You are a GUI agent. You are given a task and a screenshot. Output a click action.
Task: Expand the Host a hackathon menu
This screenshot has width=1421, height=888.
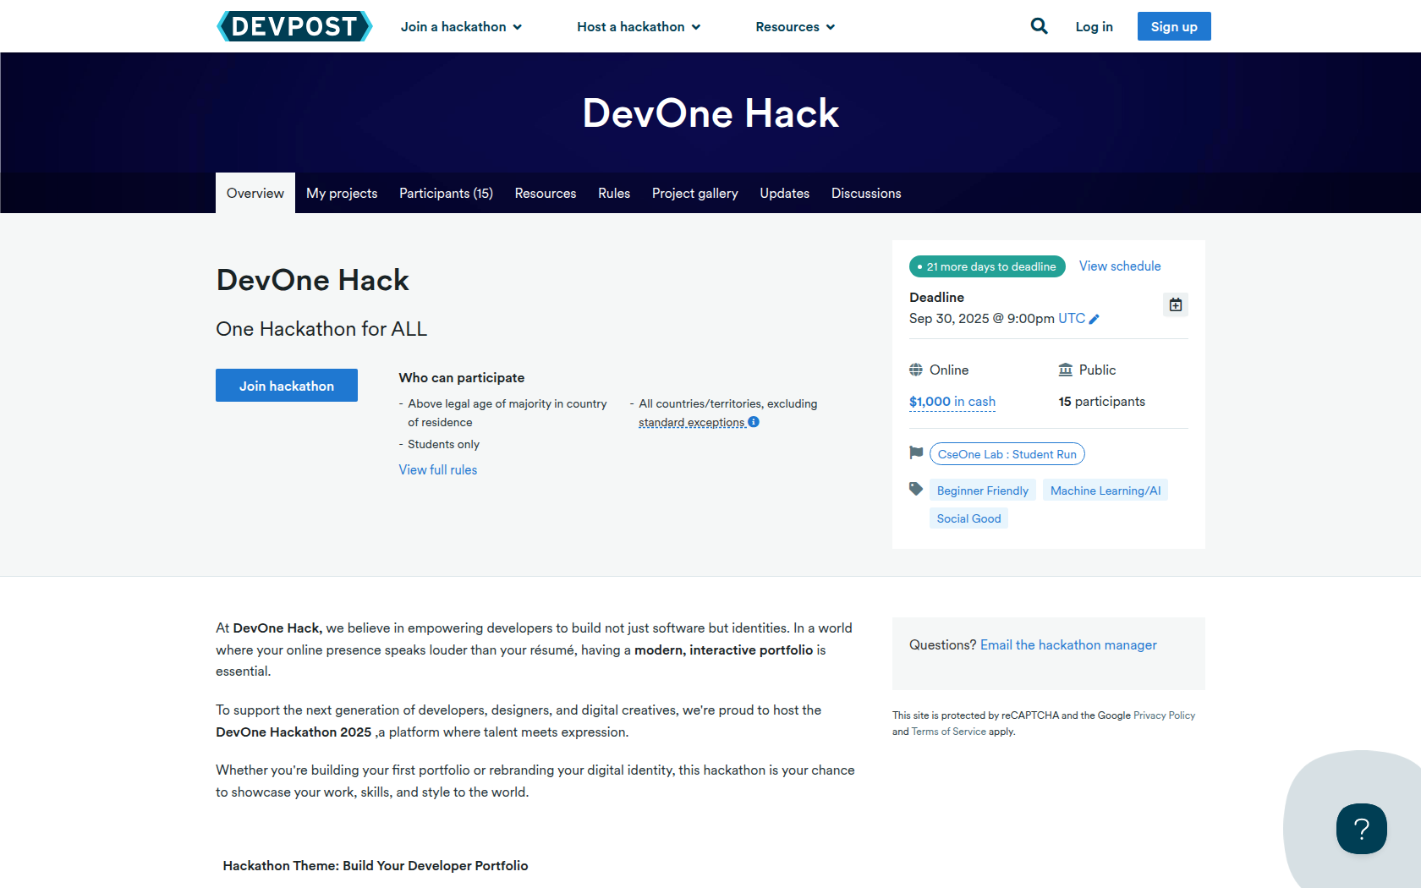tap(639, 27)
